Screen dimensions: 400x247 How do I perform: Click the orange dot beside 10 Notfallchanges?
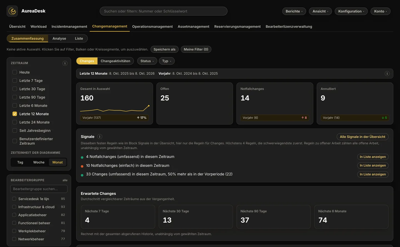coord(82,166)
